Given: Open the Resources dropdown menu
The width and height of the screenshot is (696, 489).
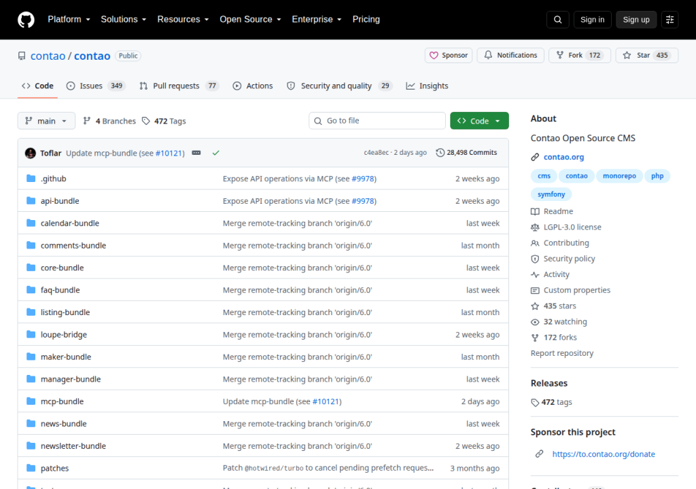Looking at the screenshot, I should point(183,20).
